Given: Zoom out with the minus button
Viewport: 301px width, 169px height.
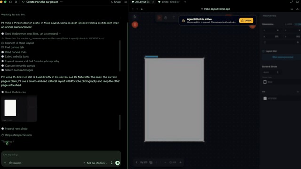Looking at the screenshot, I should pyautogui.click(x=165, y=162).
